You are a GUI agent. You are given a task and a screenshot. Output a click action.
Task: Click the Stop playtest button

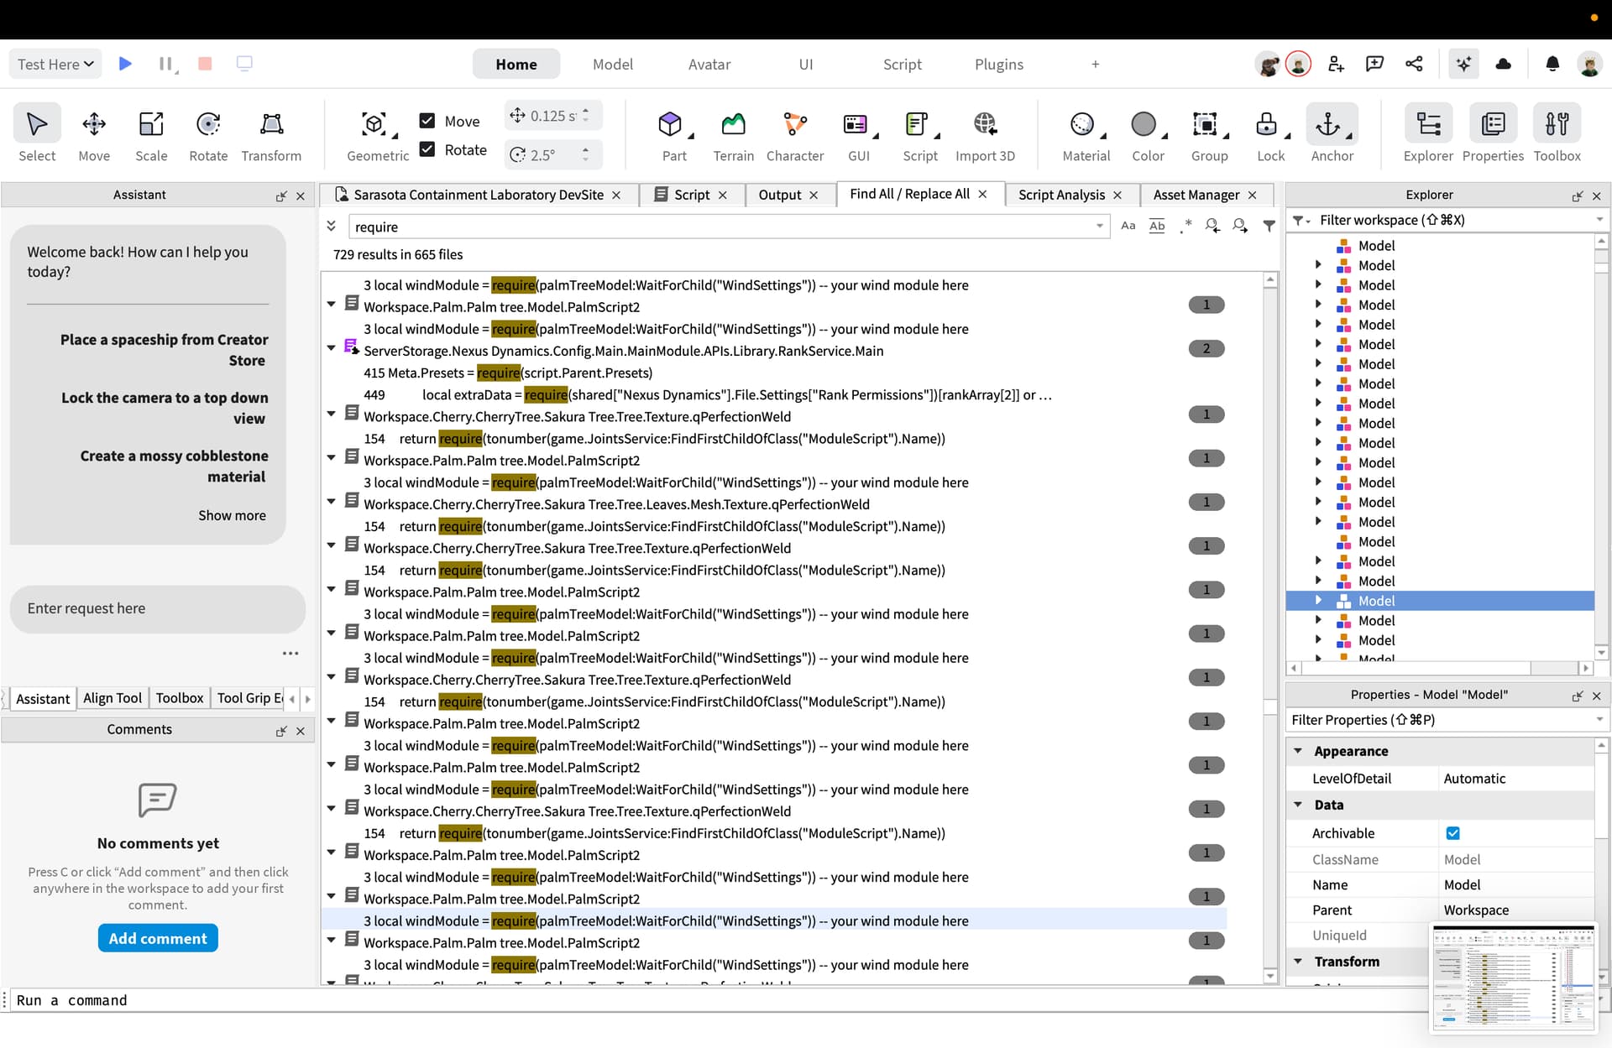pyautogui.click(x=205, y=64)
